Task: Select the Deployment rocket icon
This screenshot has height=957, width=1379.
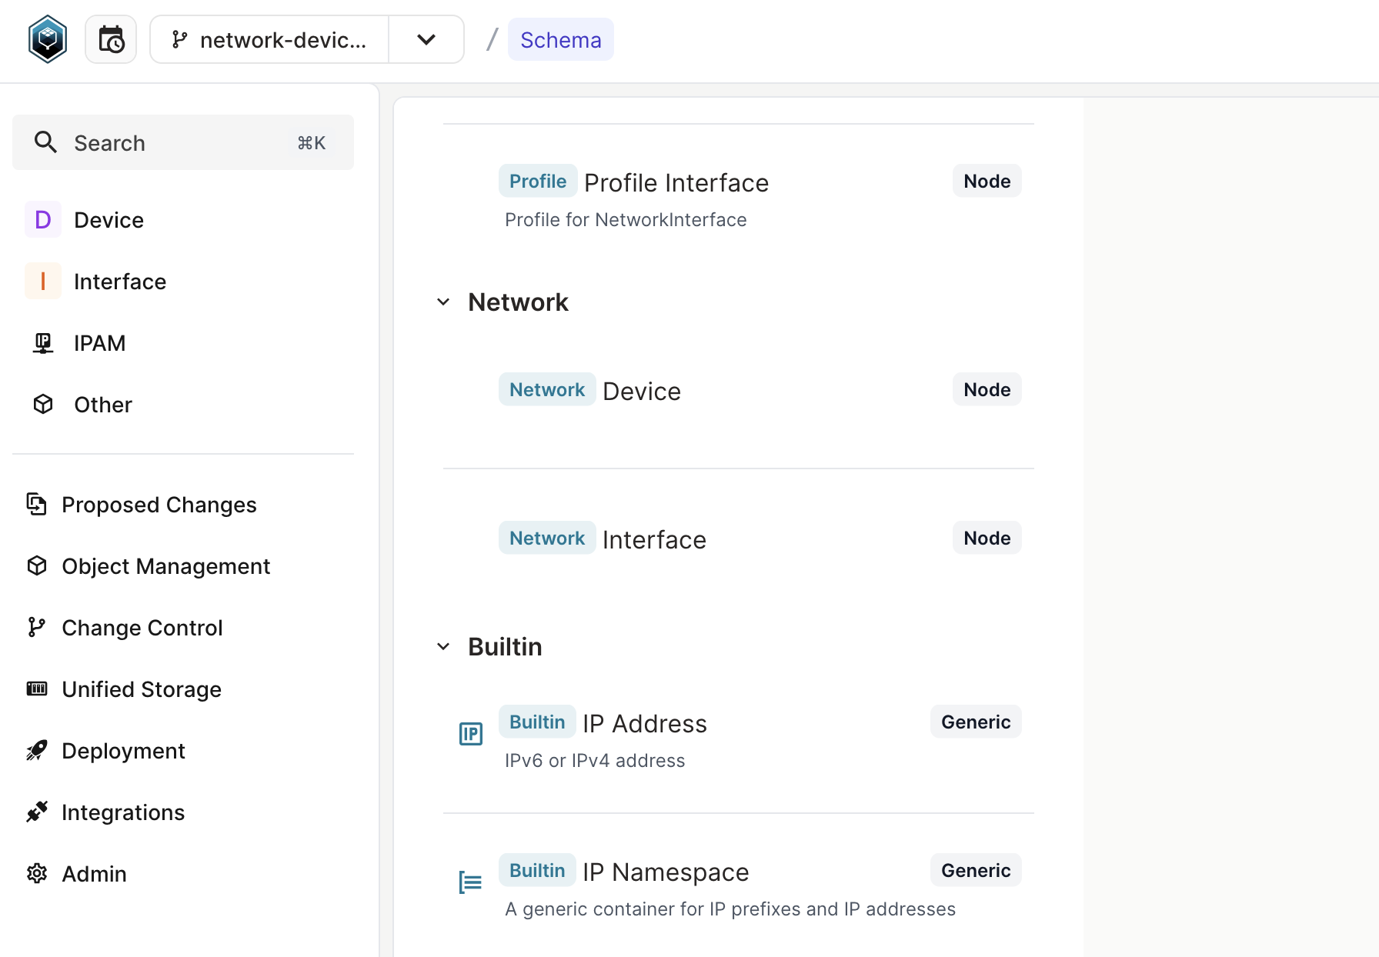Action: pos(36,750)
